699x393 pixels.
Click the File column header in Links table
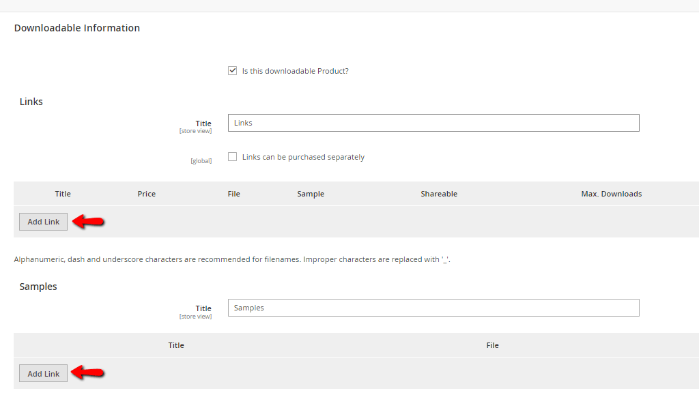tap(233, 193)
